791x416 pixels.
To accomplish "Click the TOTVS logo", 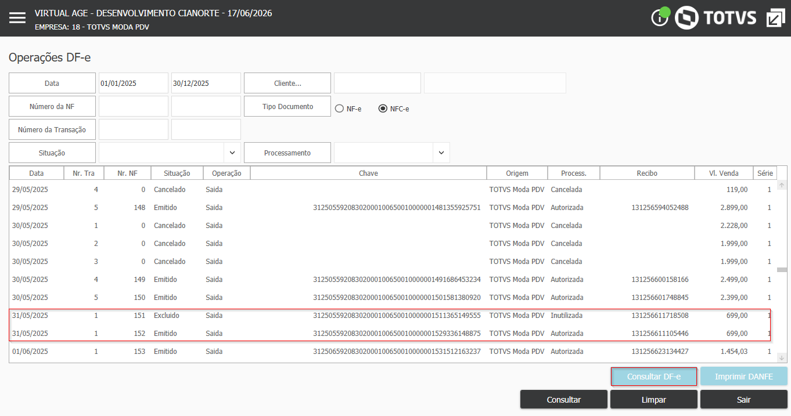I will pyautogui.click(x=716, y=17).
